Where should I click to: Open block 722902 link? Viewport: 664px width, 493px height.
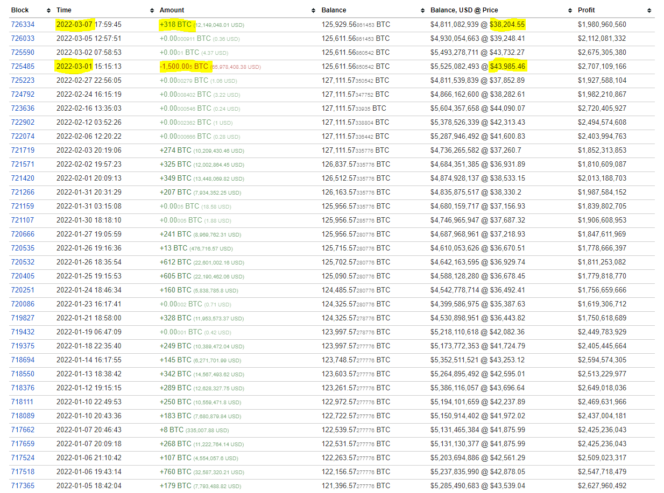pos(23,123)
